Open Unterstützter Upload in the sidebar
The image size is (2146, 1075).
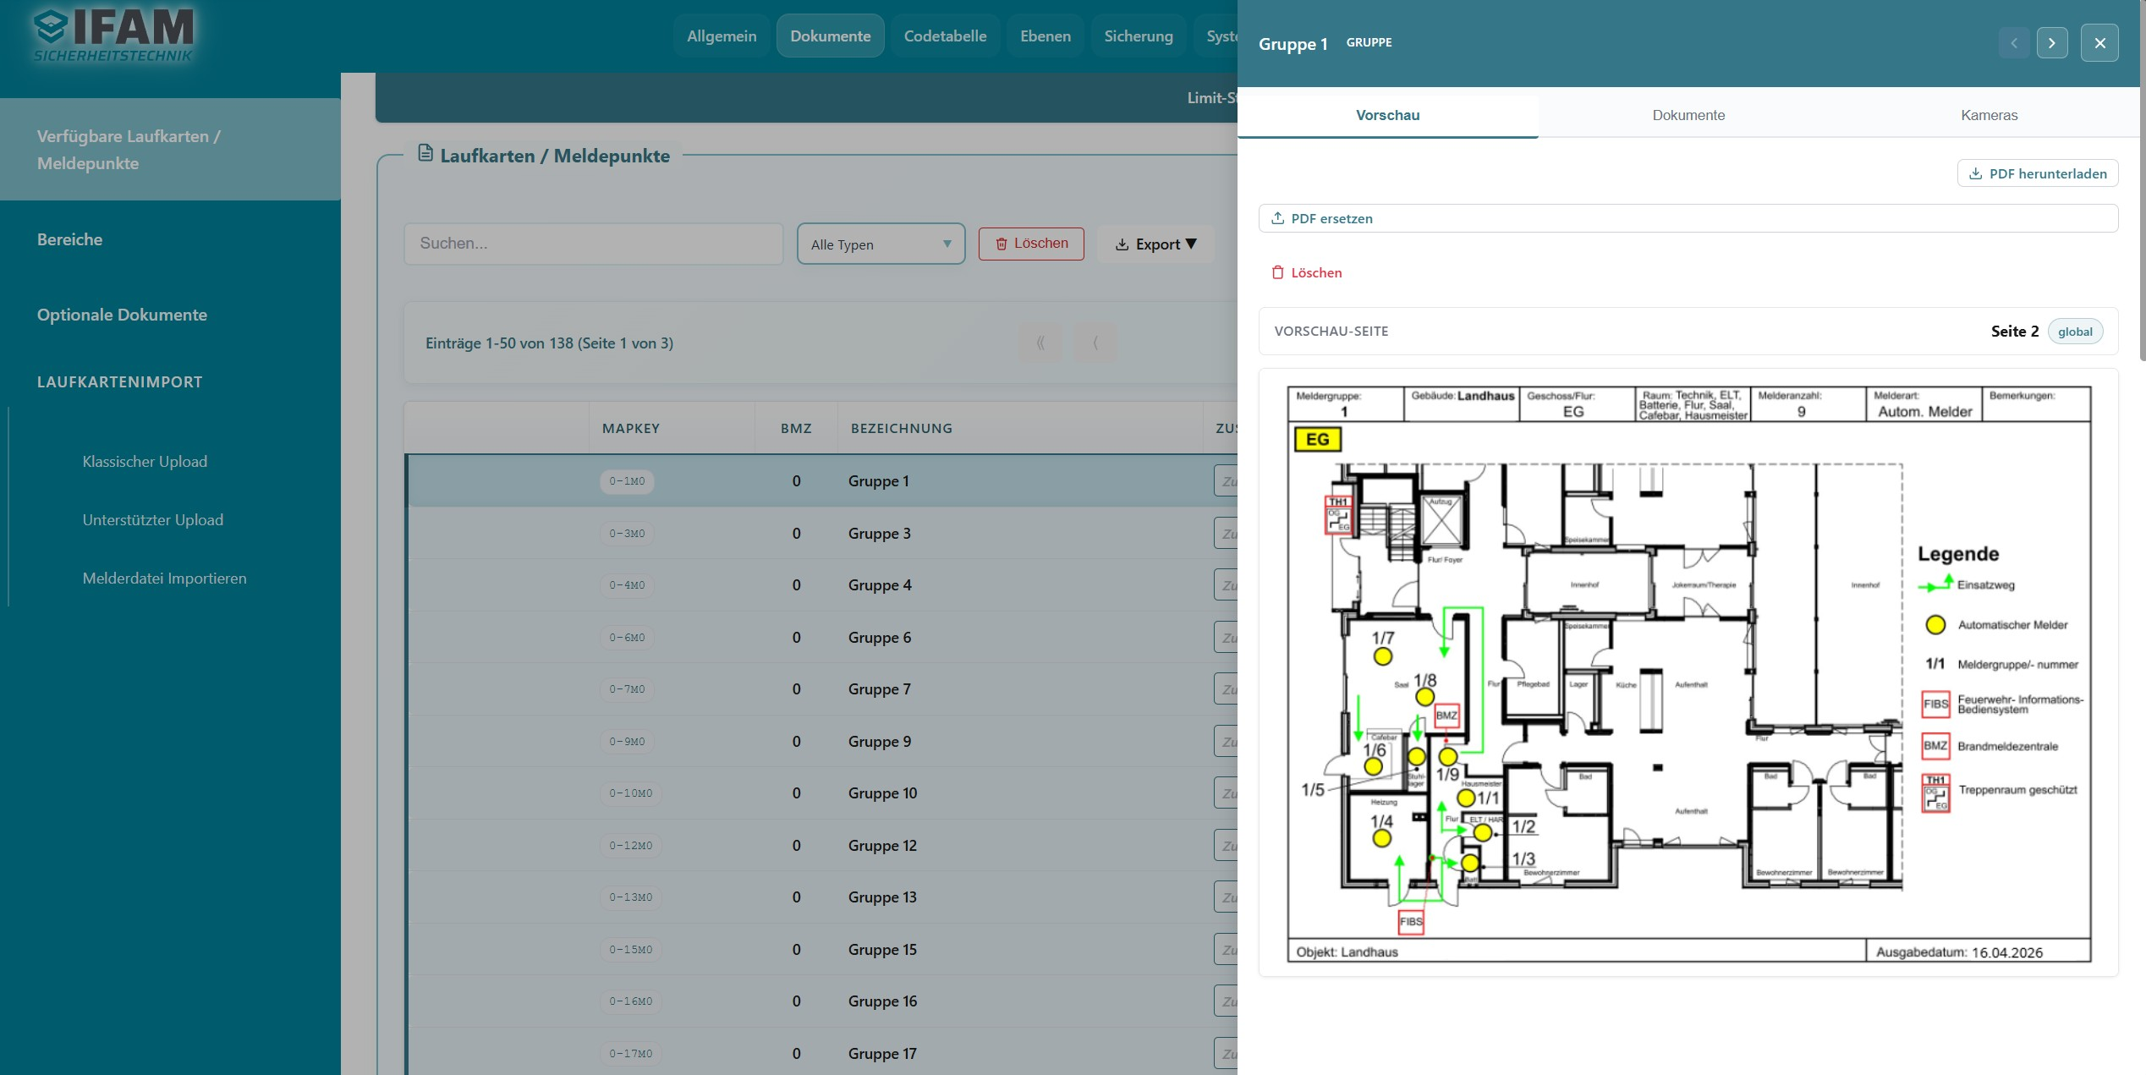pos(153,520)
